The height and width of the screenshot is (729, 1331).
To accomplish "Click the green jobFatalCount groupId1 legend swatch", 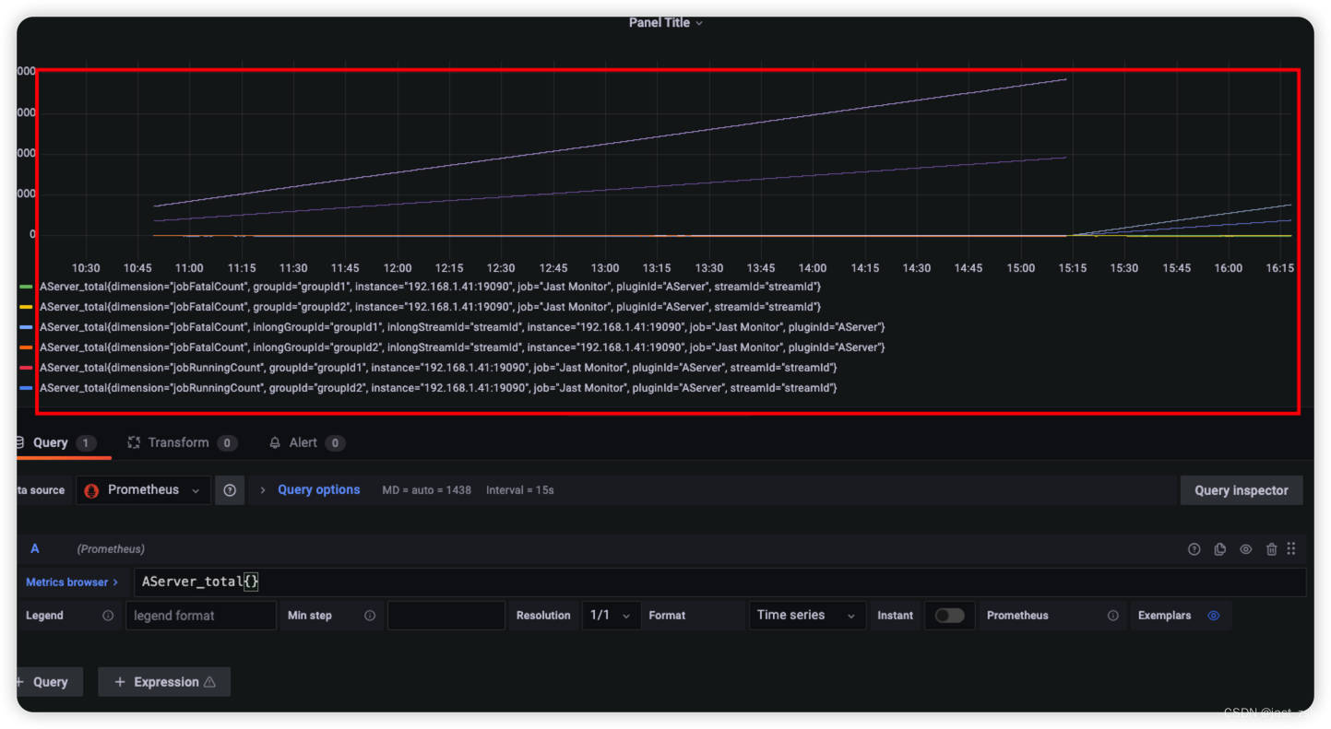I will (26, 287).
